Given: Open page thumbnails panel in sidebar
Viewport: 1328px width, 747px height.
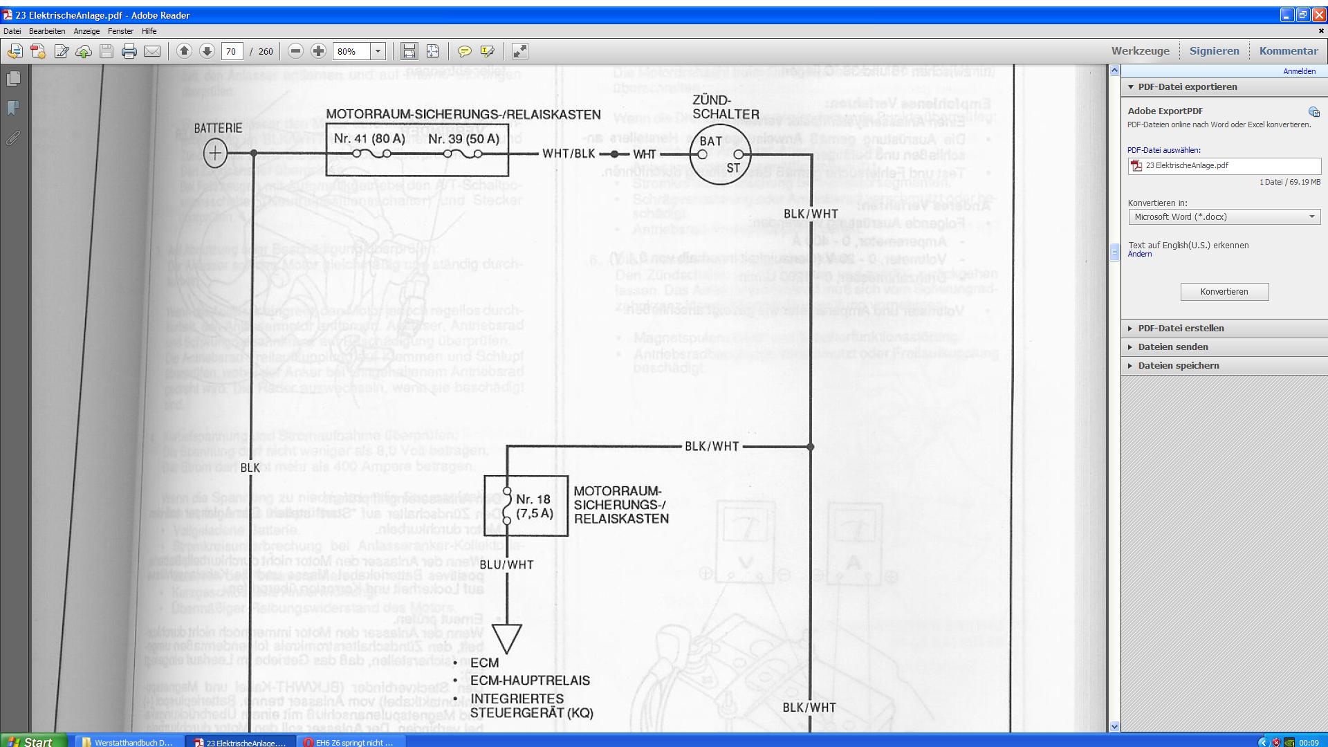Looking at the screenshot, I should pos(13,79).
